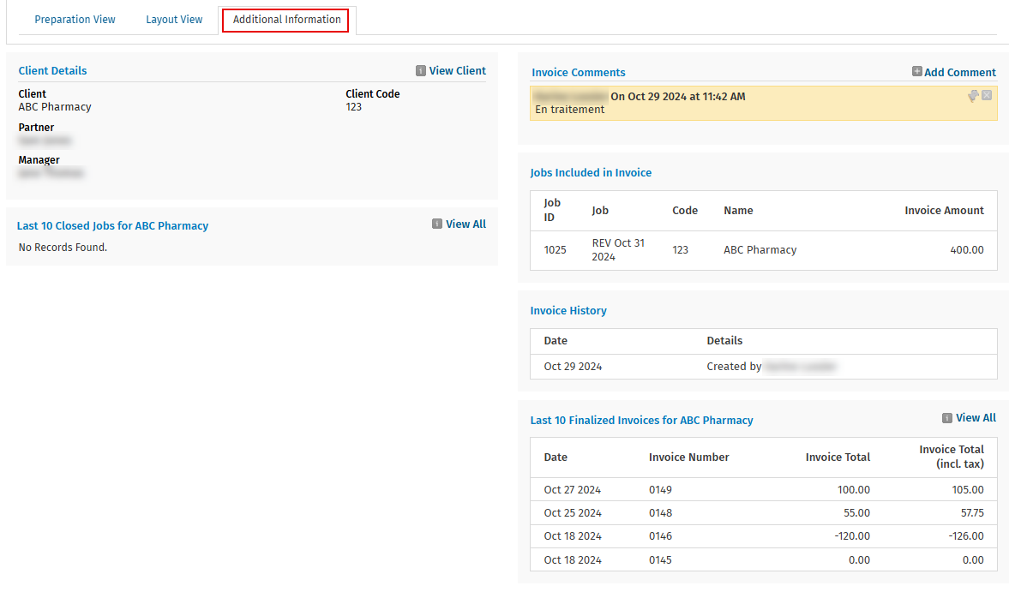Click invoice total -120.00

pyautogui.click(x=852, y=536)
